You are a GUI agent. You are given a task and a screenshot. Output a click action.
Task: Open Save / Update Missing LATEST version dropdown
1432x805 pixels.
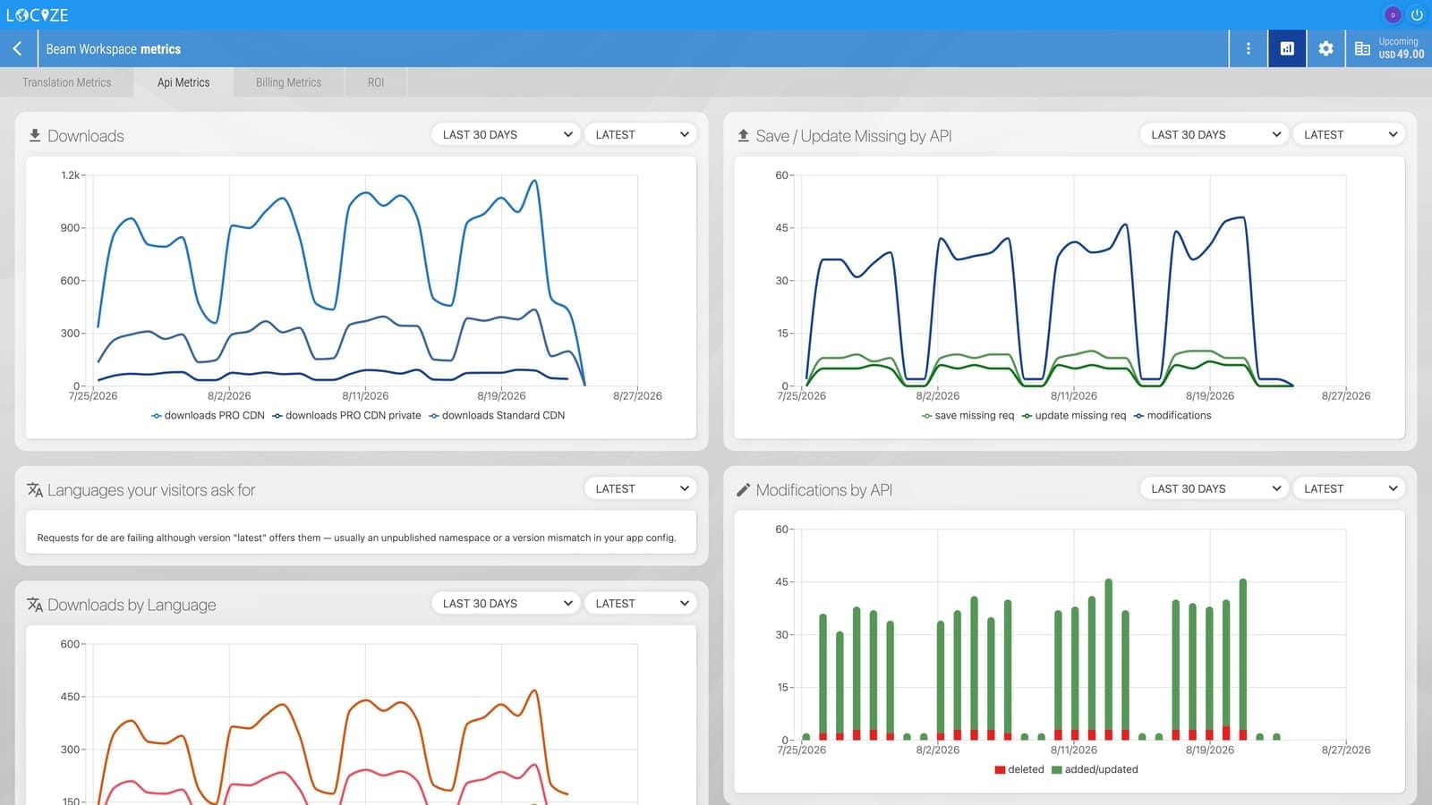(1349, 135)
